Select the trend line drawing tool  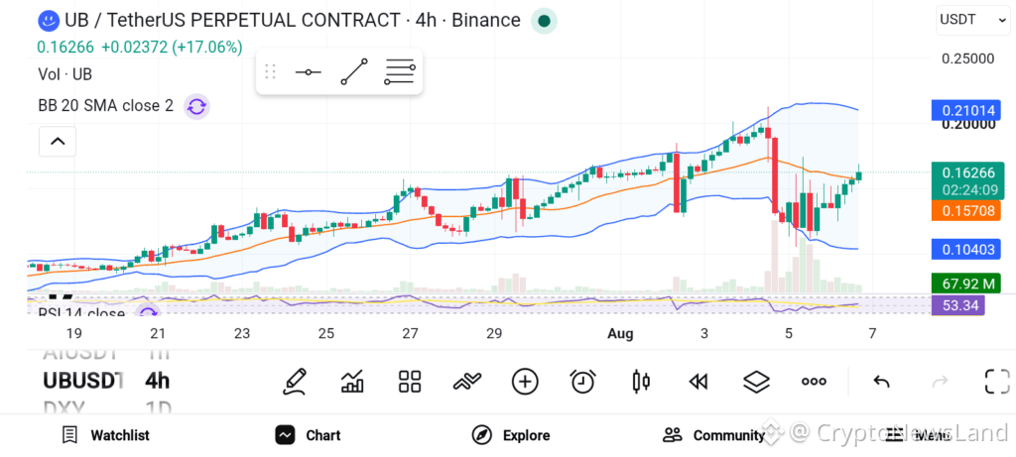coord(354,71)
